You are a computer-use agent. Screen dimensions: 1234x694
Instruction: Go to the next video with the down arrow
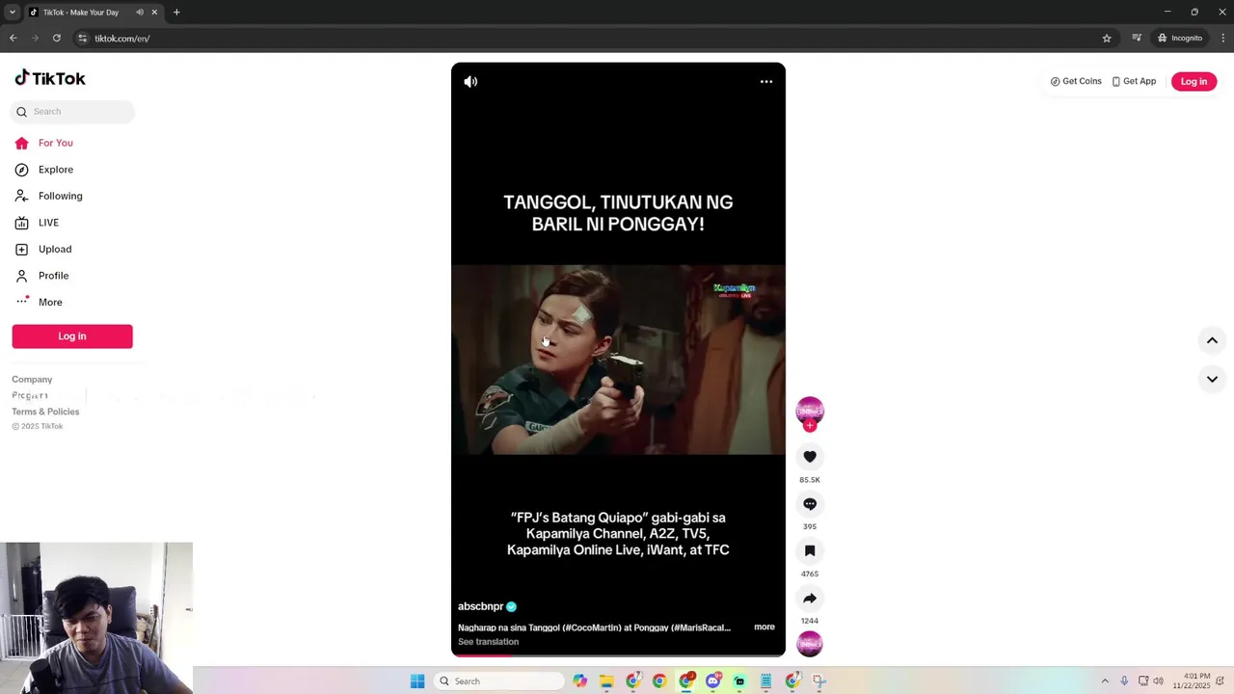(x=1212, y=379)
